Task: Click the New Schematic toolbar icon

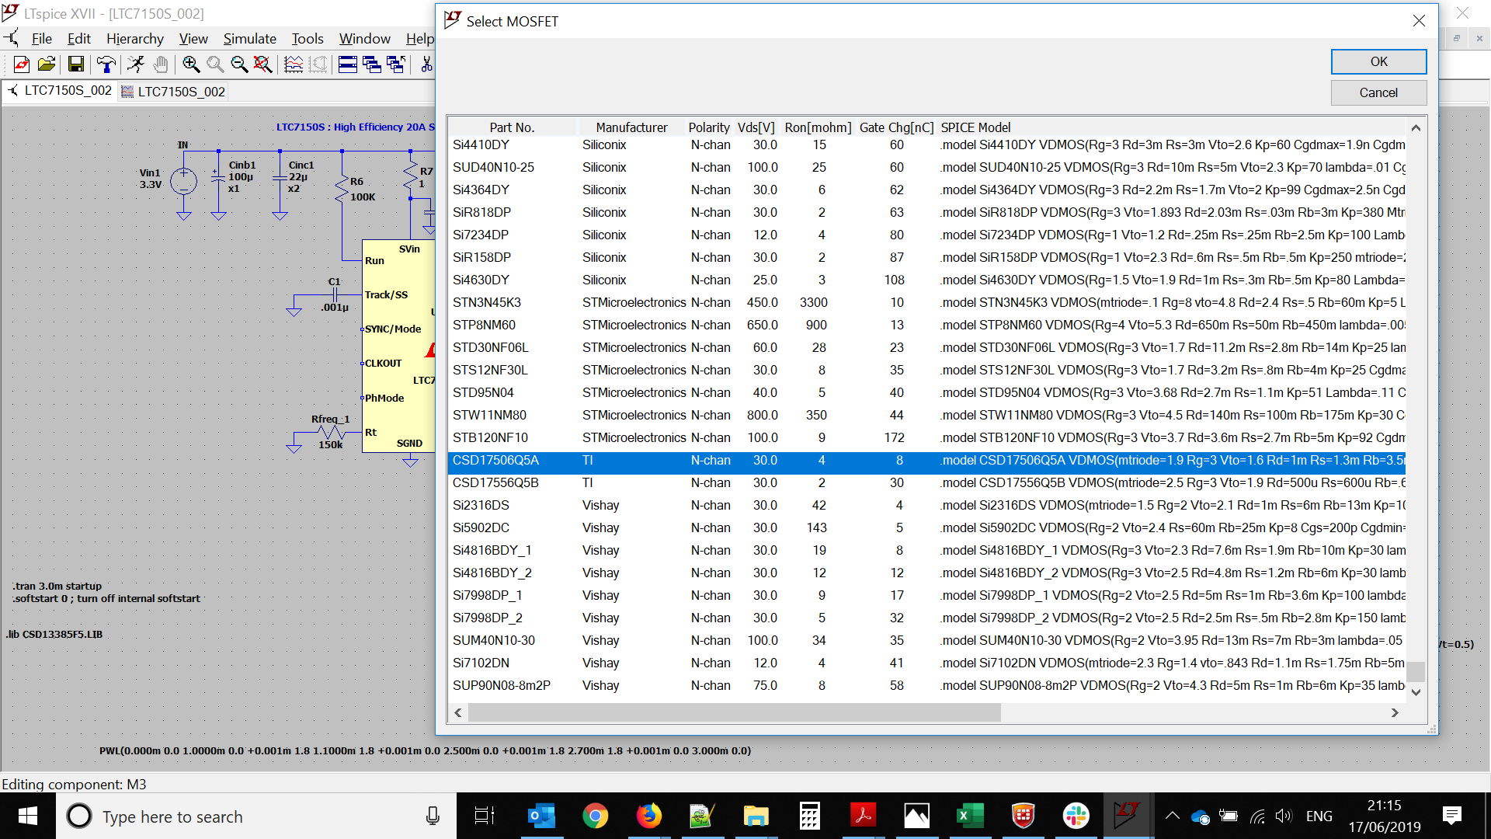Action: tap(22, 64)
